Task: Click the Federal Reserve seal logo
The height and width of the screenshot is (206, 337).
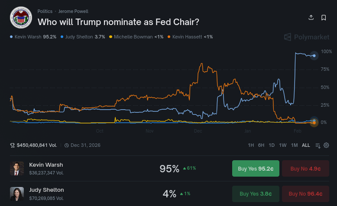Action: click(21, 18)
